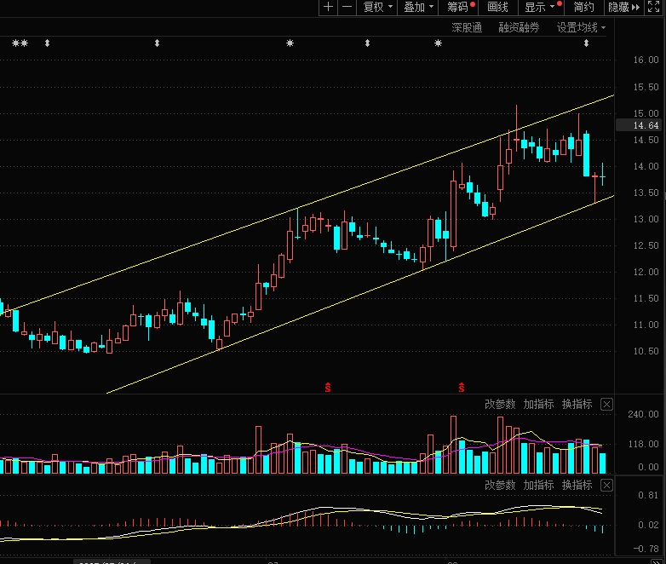
Task: Click the 融资融券 label
Action: pos(519,27)
